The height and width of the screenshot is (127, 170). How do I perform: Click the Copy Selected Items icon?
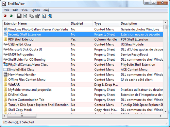point(31,16)
